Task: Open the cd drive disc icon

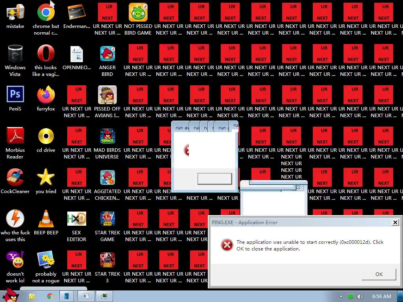Action: [46, 136]
